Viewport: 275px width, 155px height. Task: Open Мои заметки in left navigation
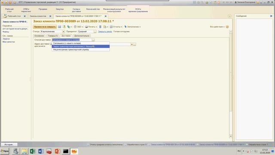tap(9, 42)
